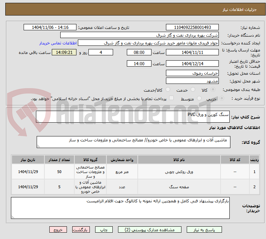Click the جزئیات اطلاعات نیاز header title
This screenshot has width=266, height=239.
click(239, 10)
